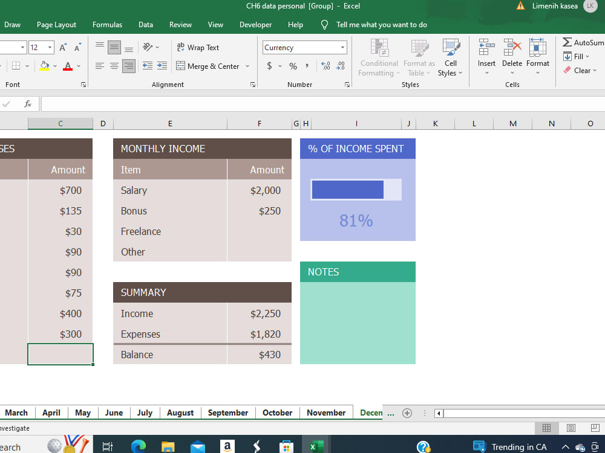Switch to September sheet tab
Viewport: 605px width, 453px height.
tap(227, 413)
